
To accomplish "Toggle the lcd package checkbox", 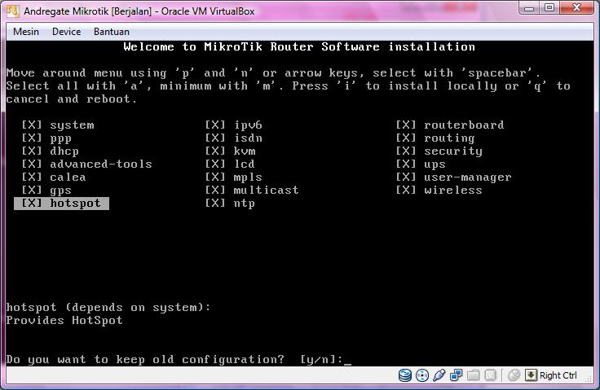I will point(215,164).
